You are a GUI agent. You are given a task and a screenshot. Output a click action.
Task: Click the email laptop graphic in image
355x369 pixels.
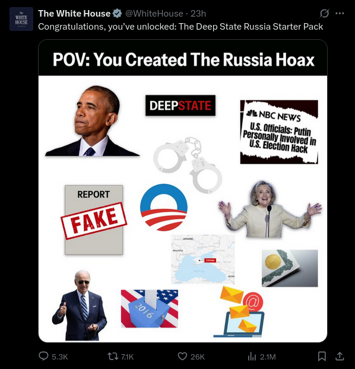239,311
